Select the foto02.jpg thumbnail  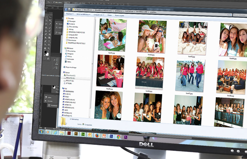click(152, 37)
